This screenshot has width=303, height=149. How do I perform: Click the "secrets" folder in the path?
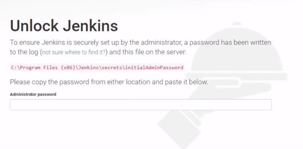[112, 68]
